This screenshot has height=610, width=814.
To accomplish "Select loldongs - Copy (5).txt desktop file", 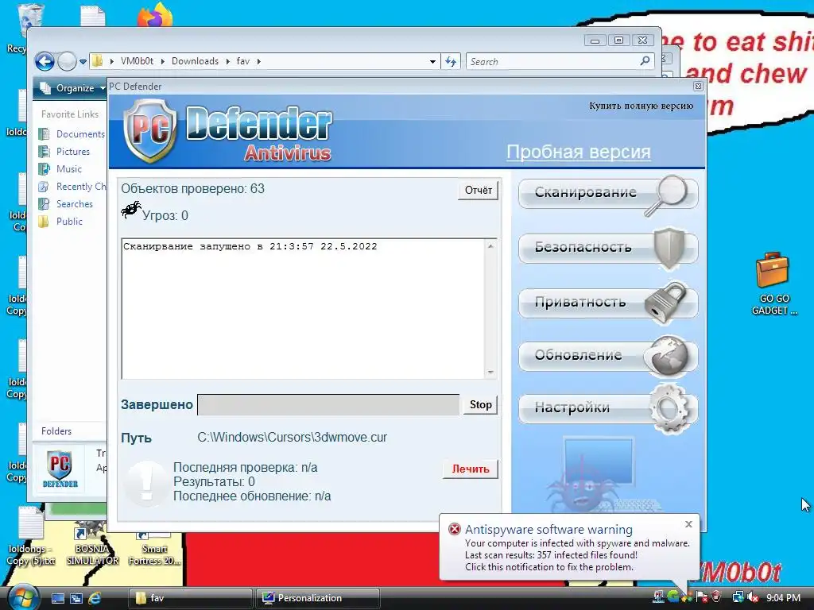I will pos(31,536).
